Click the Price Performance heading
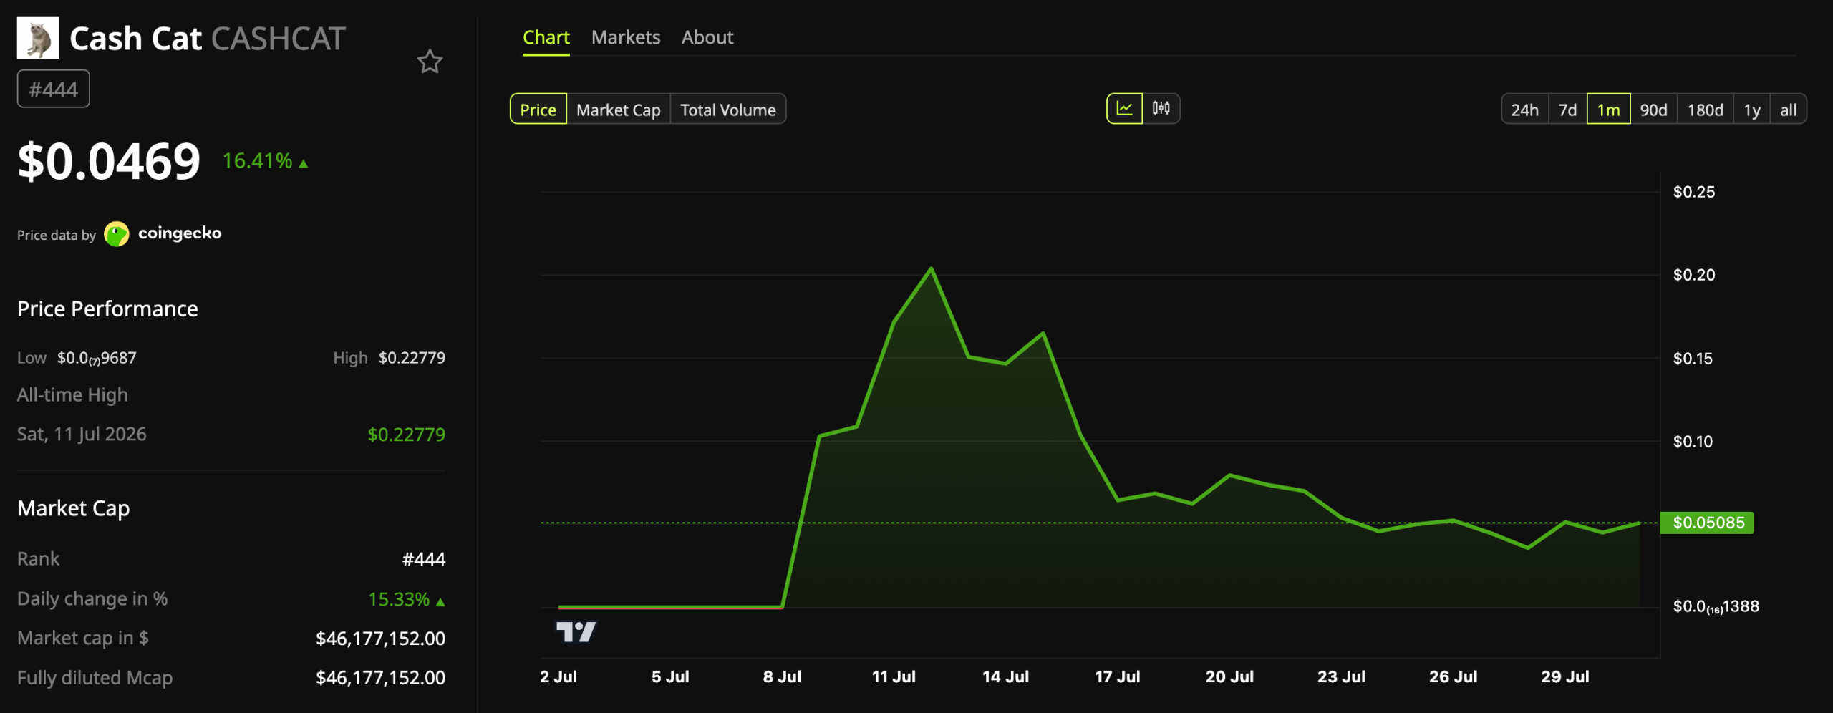1833x713 pixels. point(107,309)
